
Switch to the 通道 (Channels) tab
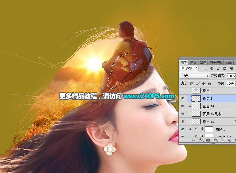coord(193,62)
